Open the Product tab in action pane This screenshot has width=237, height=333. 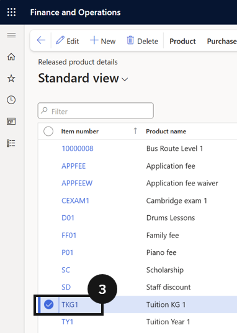[x=182, y=41]
